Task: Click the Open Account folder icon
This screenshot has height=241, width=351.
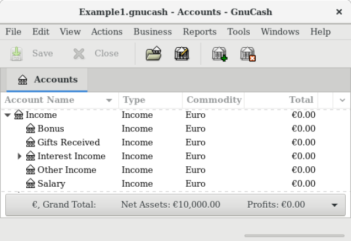Action: [x=153, y=54]
